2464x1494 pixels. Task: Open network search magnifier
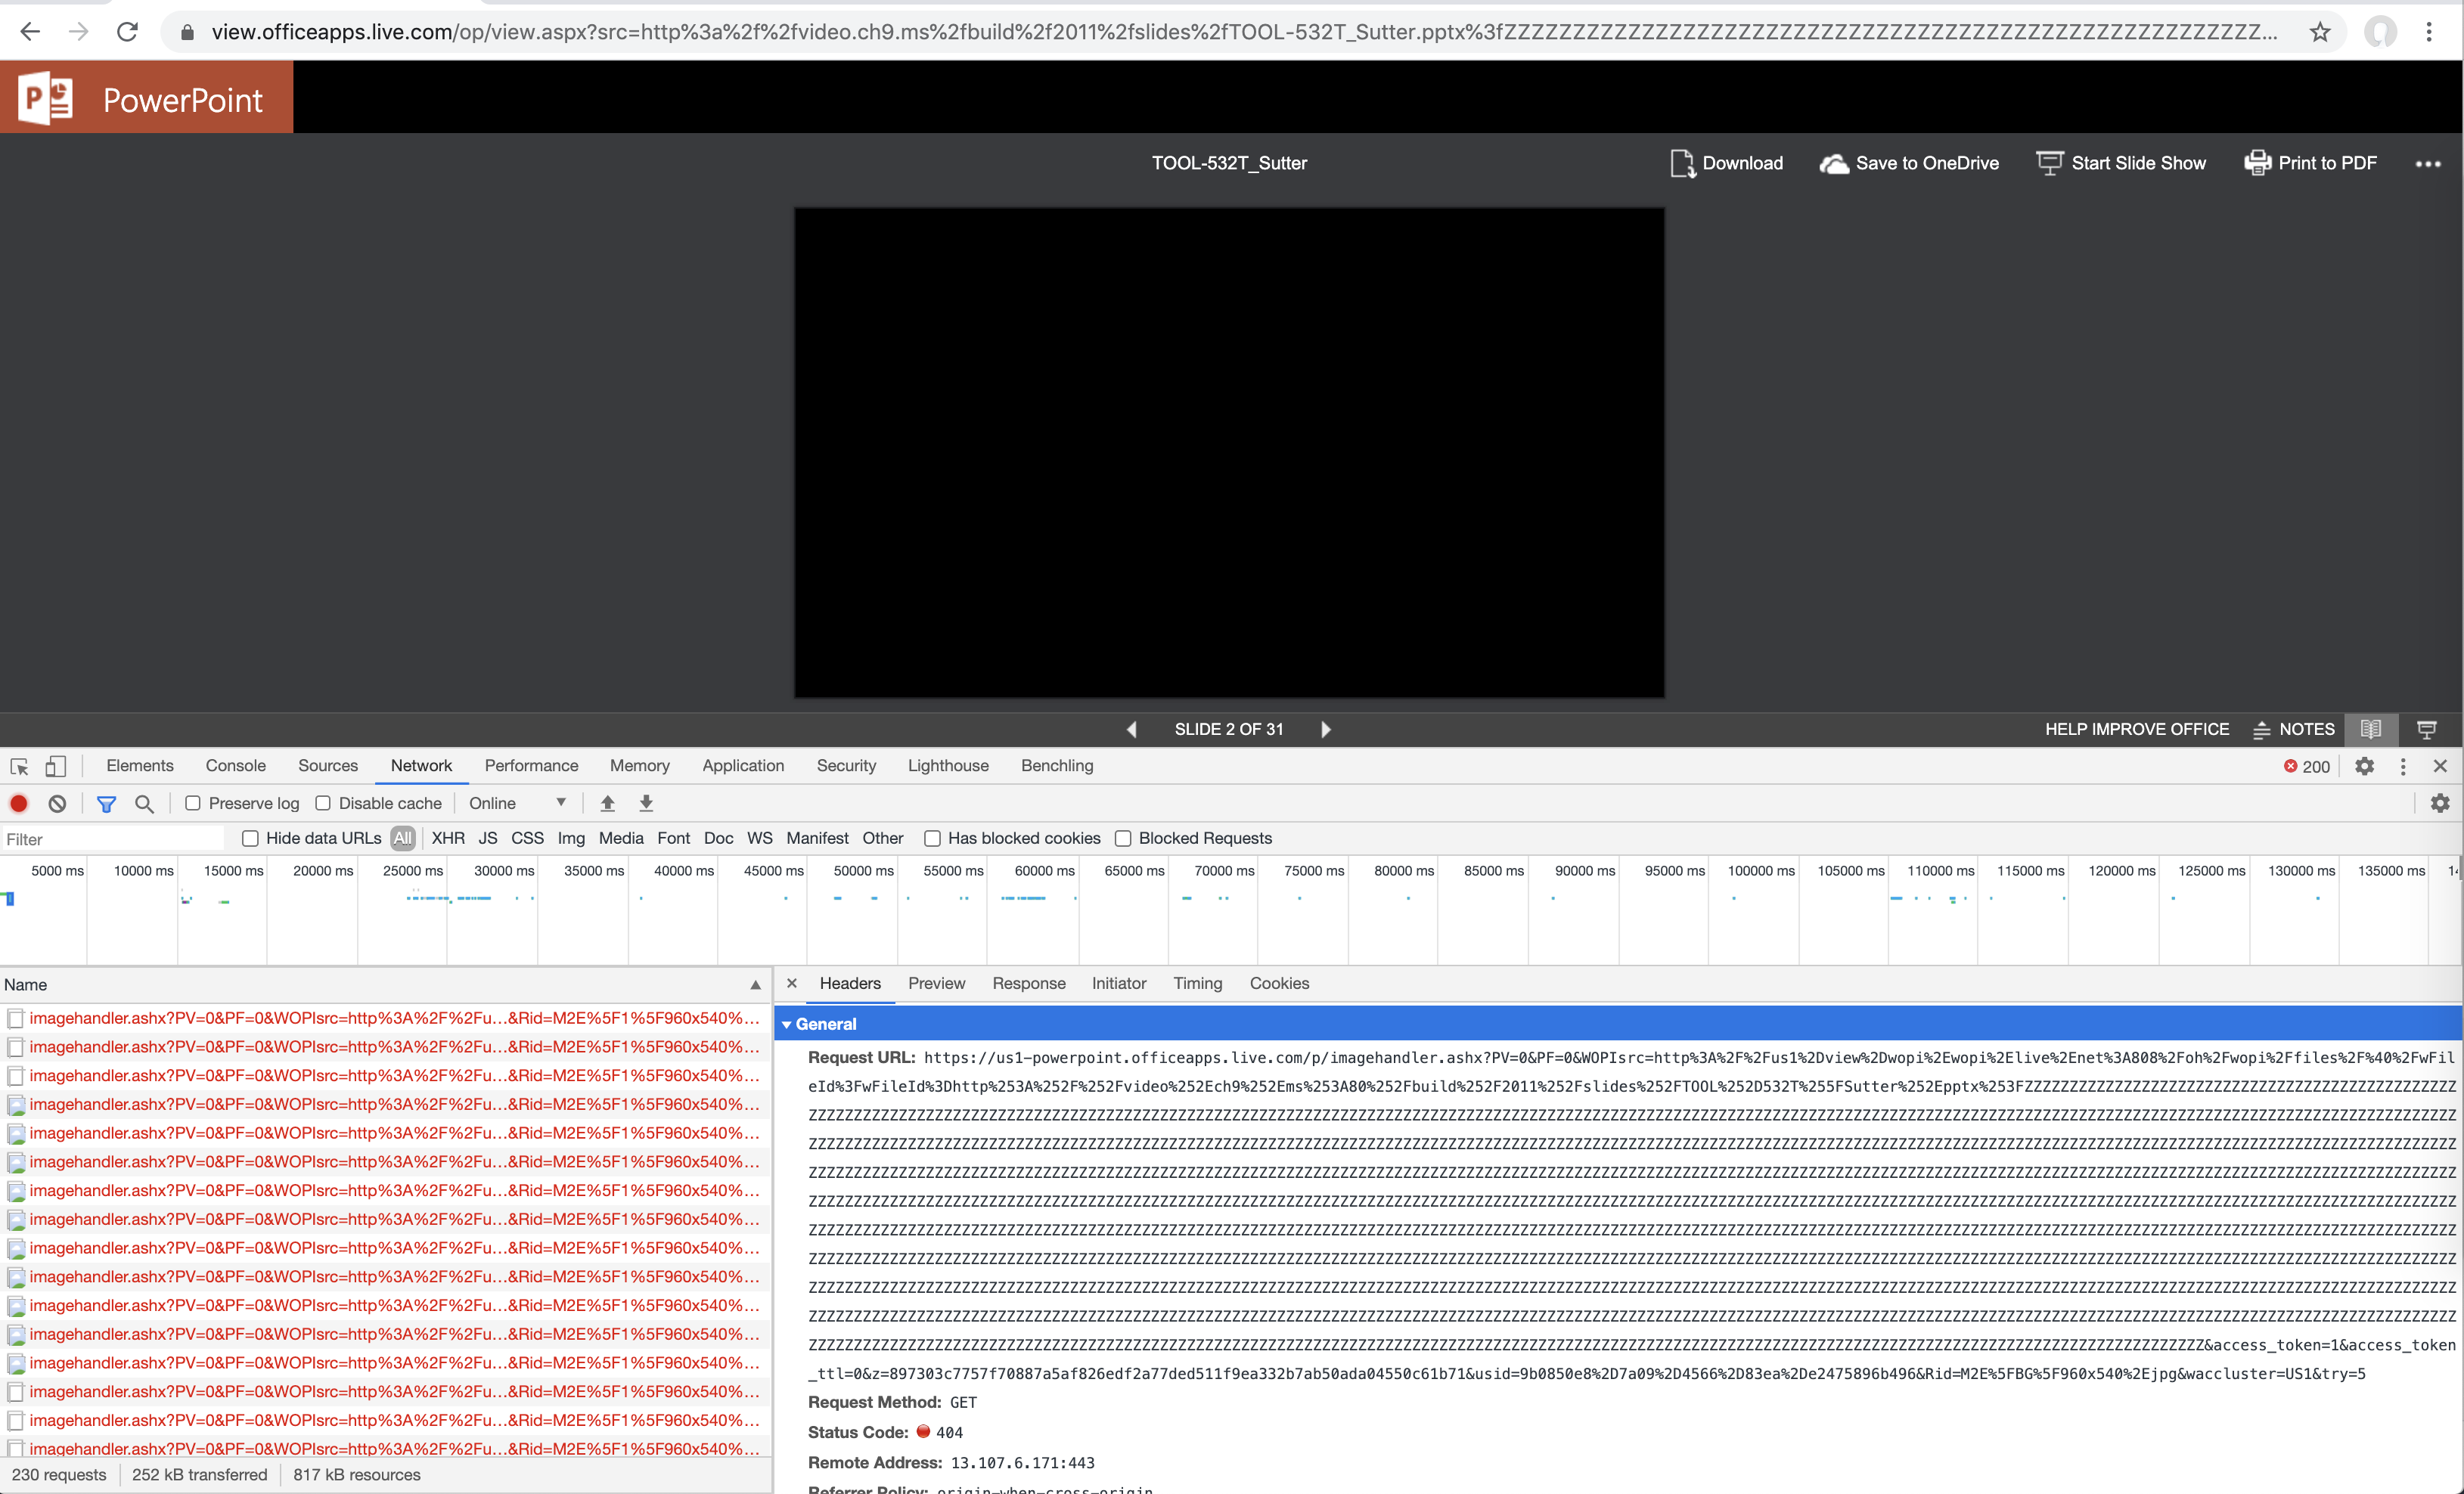click(x=144, y=803)
